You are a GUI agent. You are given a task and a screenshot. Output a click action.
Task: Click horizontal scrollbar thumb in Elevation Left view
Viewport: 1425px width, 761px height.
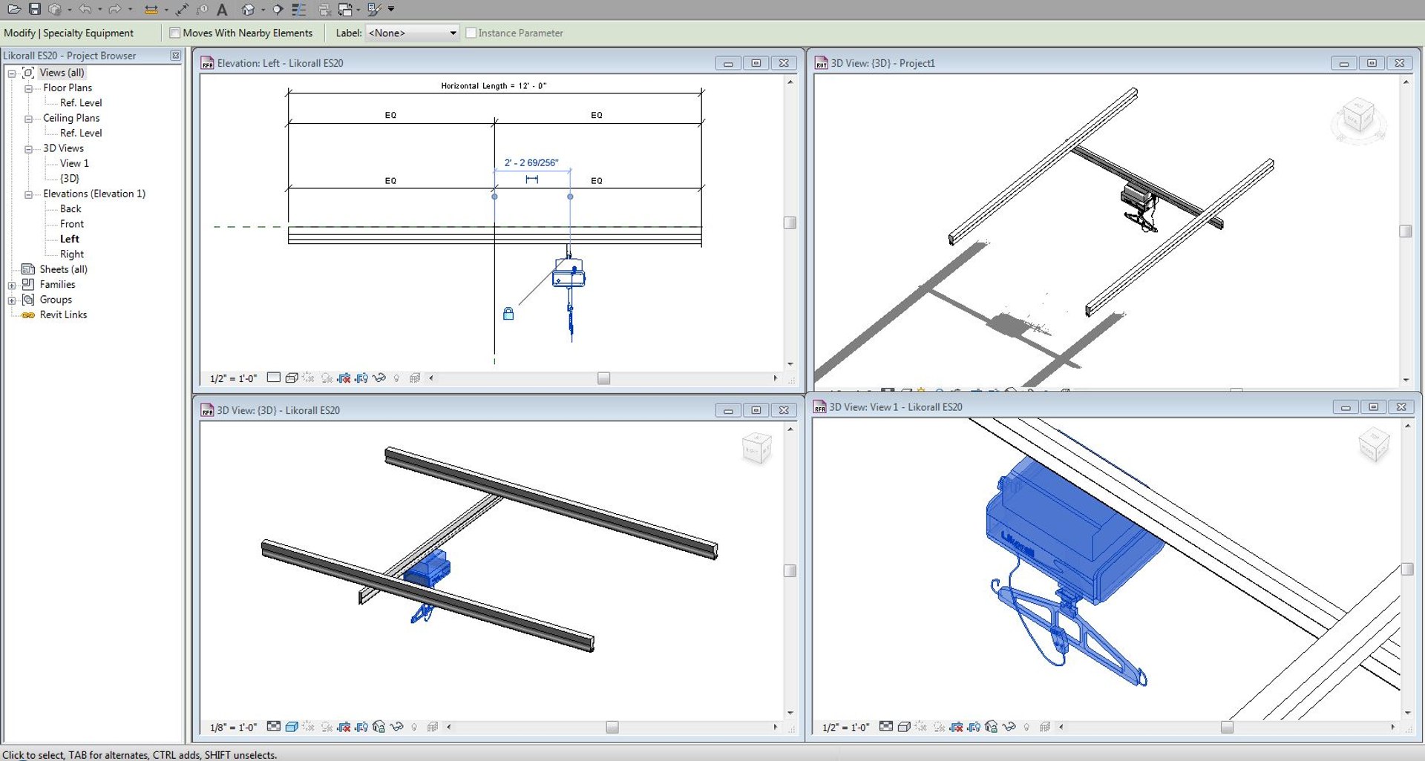(x=603, y=378)
